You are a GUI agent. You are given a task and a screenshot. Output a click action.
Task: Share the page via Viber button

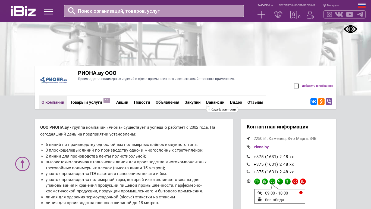329,102
